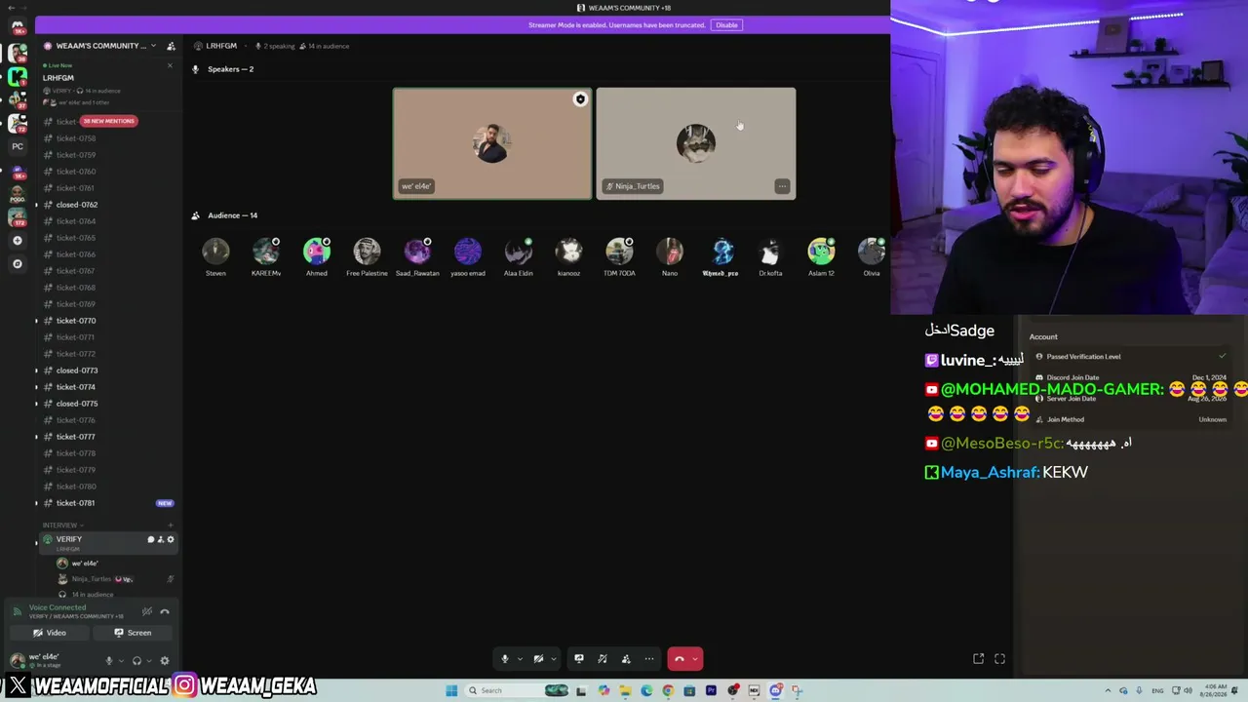Open the ENG language switcher in taskbar

[1157, 691]
